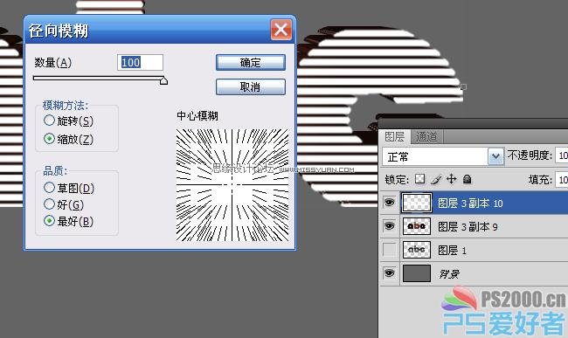Select thumbnail of 图层 3 副本 9
The width and height of the screenshot is (568, 338).
417,226
